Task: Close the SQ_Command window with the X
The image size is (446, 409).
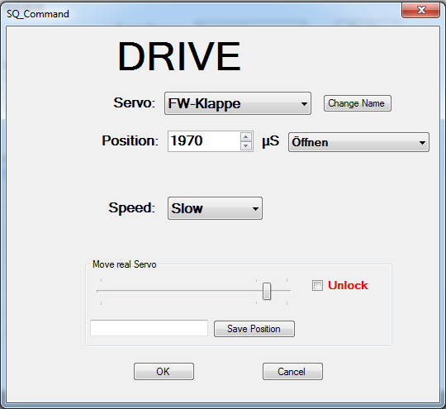Action: 420,10
